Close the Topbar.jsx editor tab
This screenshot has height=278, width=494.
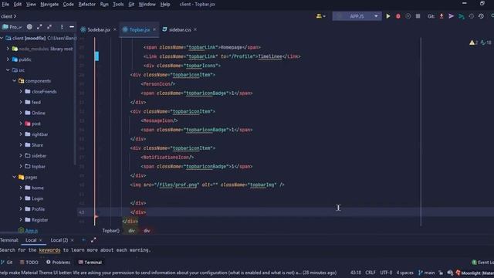(x=154, y=29)
